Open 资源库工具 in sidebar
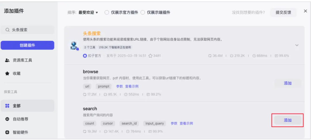The width and height of the screenshot is (311, 140). (x=27, y=60)
